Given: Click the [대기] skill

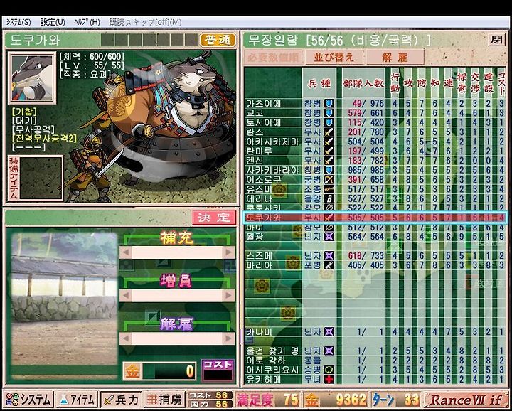Looking at the screenshot, I should point(24,121).
